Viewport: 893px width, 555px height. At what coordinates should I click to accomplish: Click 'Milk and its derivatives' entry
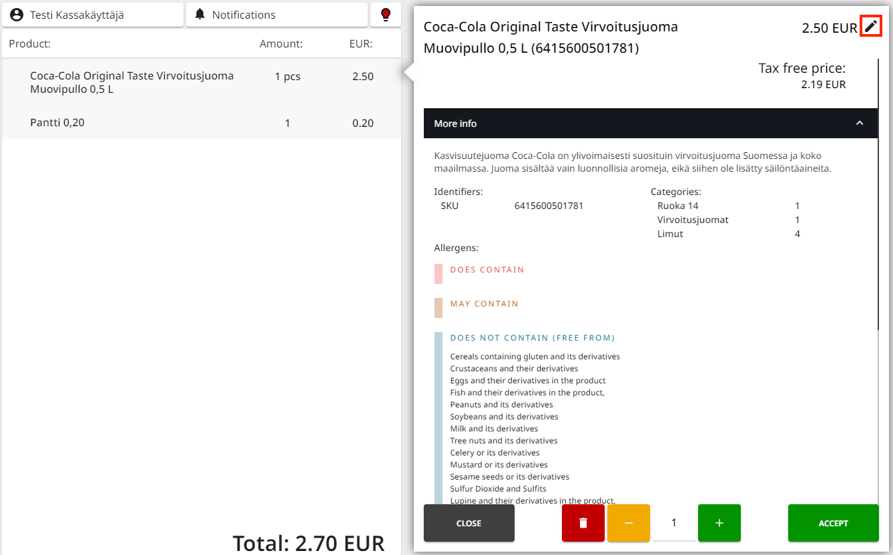point(494,429)
